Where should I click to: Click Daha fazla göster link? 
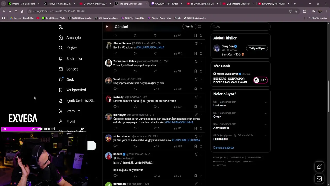click(224, 148)
